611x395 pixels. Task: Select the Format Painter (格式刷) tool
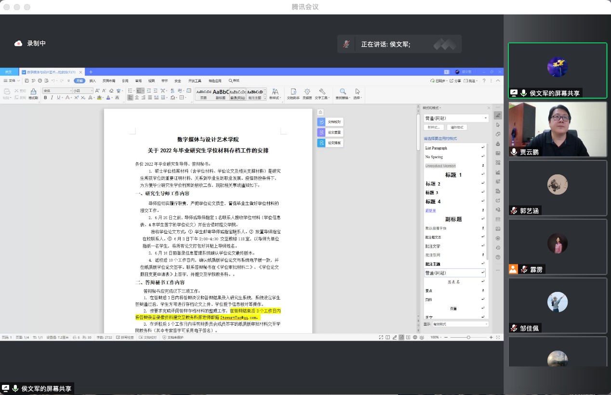[x=33, y=93]
